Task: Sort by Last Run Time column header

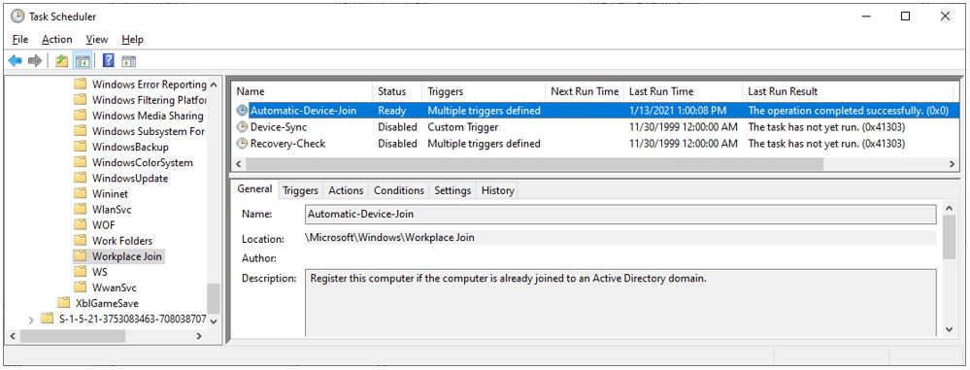Action: pos(683,91)
